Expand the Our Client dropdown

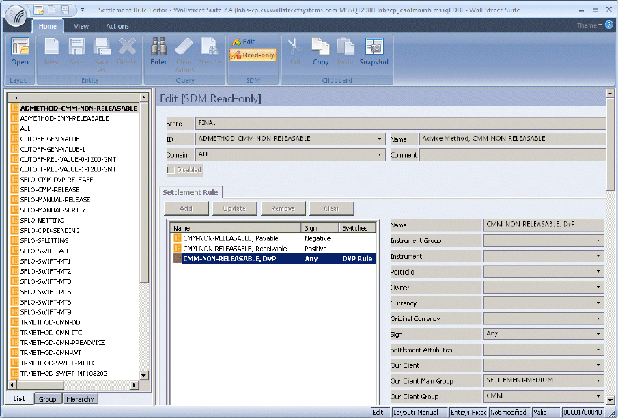(x=598, y=365)
